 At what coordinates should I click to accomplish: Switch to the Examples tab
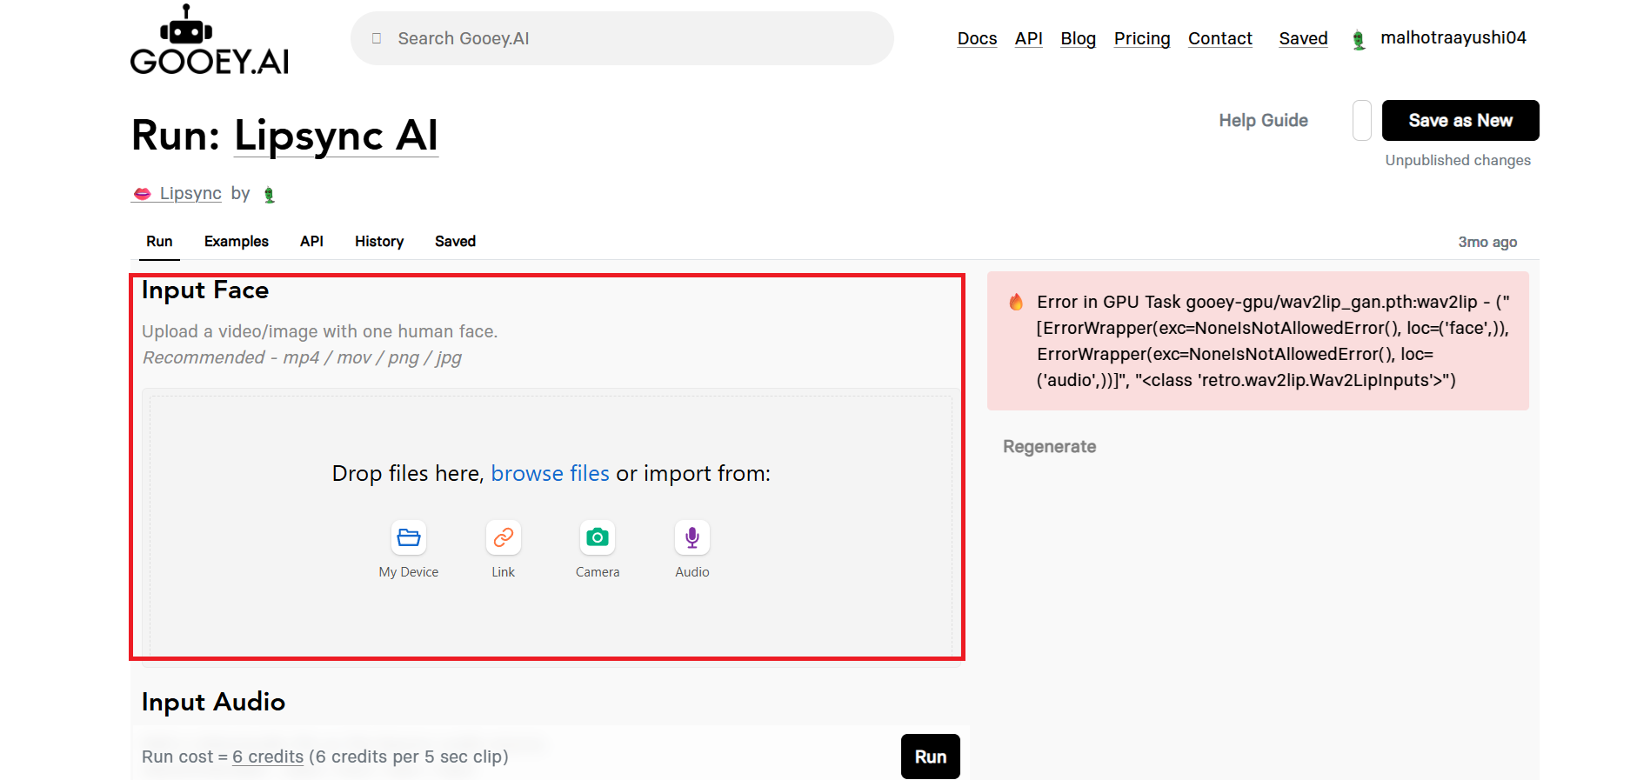click(x=237, y=242)
